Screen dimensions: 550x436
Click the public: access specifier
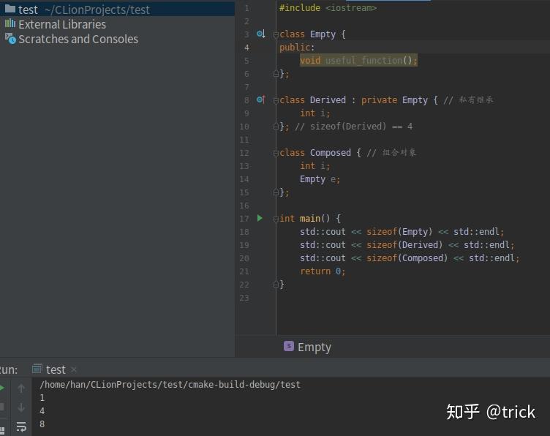(297, 48)
